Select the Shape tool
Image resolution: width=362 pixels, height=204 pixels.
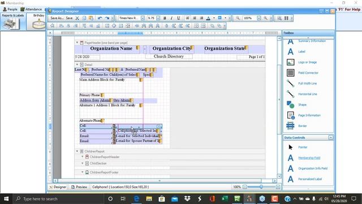point(302,105)
